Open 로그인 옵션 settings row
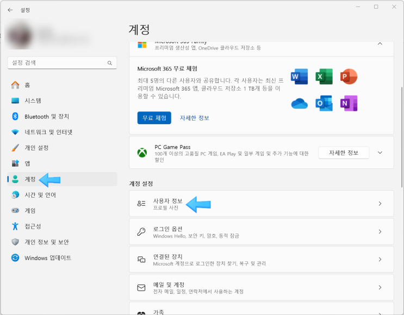The height and width of the screenshot is (315, 404). [x=261, y=231]
